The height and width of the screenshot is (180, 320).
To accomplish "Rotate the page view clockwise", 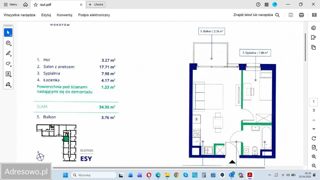I will click(x=314, y=138).
